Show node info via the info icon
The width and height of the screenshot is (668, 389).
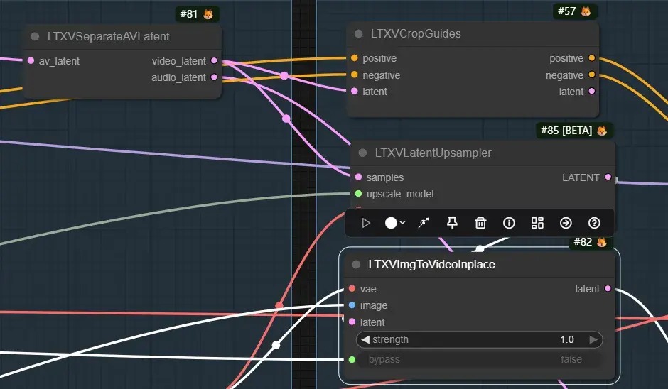509,223
